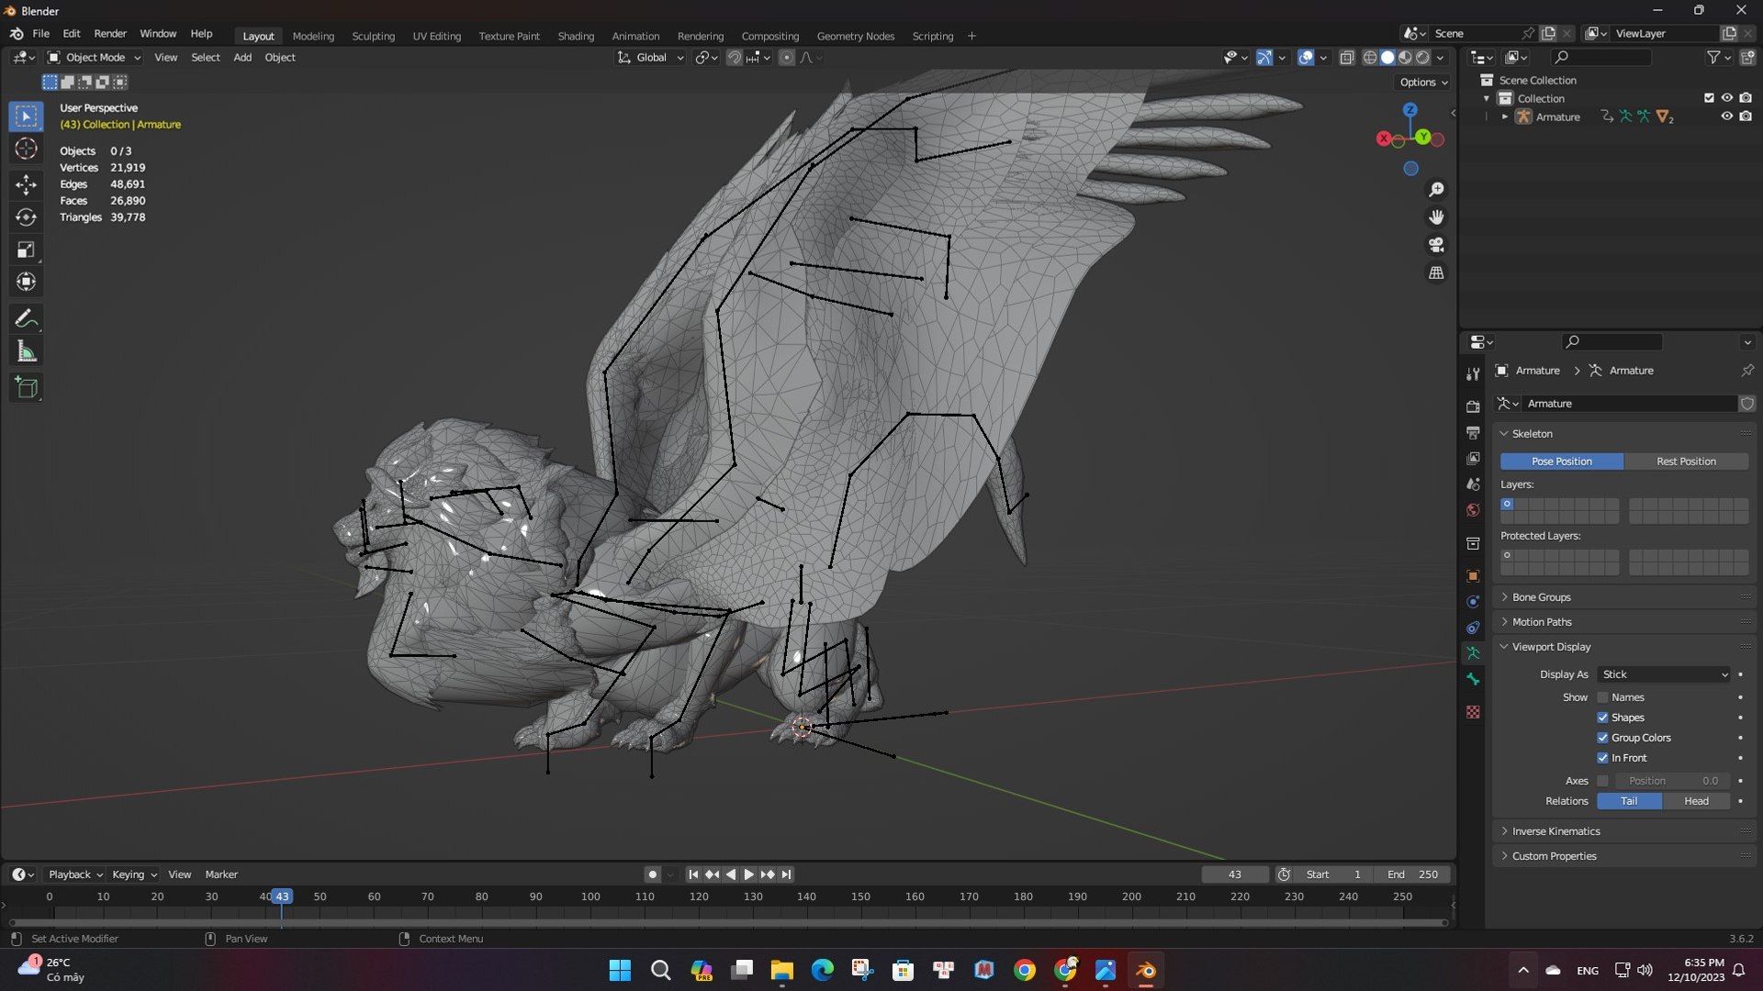1763x991 pixels.
Task: Click Rest Position button
Action: tap(1686, 462)
